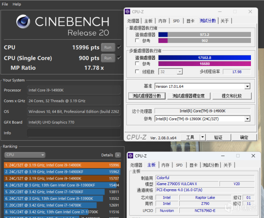Click the blue multi-thread score bar showing 17502.8
Viewport: 264px width, 218px height.
click(204, 57)
